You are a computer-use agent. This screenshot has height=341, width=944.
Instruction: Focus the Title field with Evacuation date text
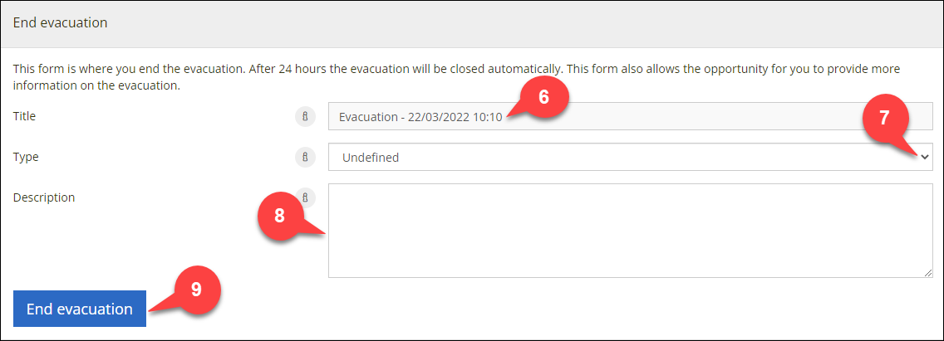pyautogui.click(x=631, y=117)
